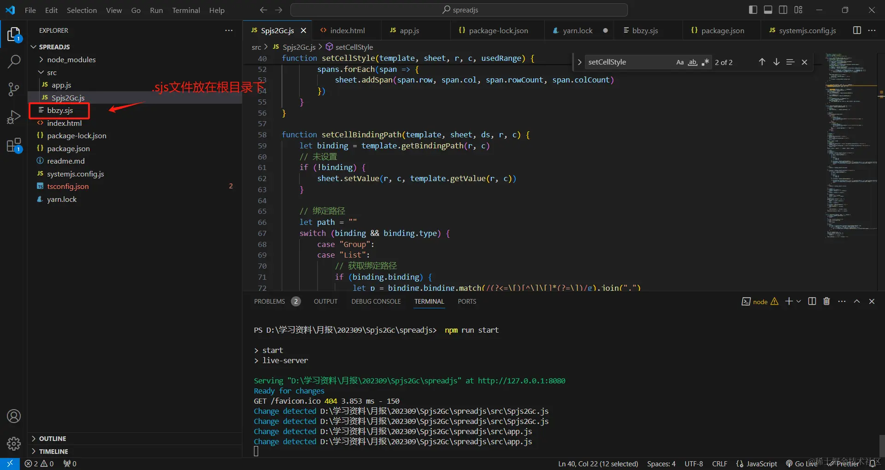Create a new terminal with plus icon
Image resolution: width=885 pixels, height=470 pixels.
(x=789, y=301)
